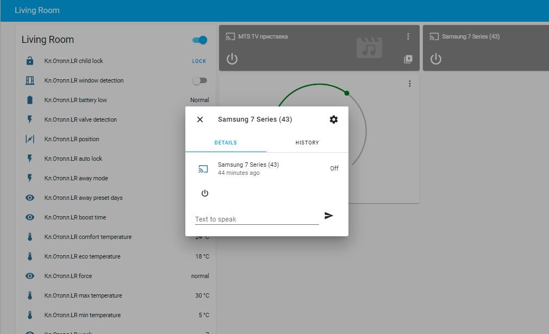Click 'Кл.Отопл.LR comfort temperature' label
Viewport: 549px width, 334px height.
[x=88, y=237]
